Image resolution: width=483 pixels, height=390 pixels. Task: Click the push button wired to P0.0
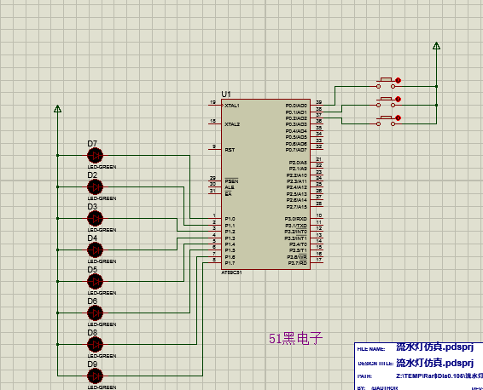(386, 83)
